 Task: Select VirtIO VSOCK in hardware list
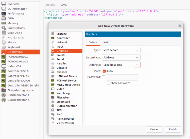pos(67,123)
